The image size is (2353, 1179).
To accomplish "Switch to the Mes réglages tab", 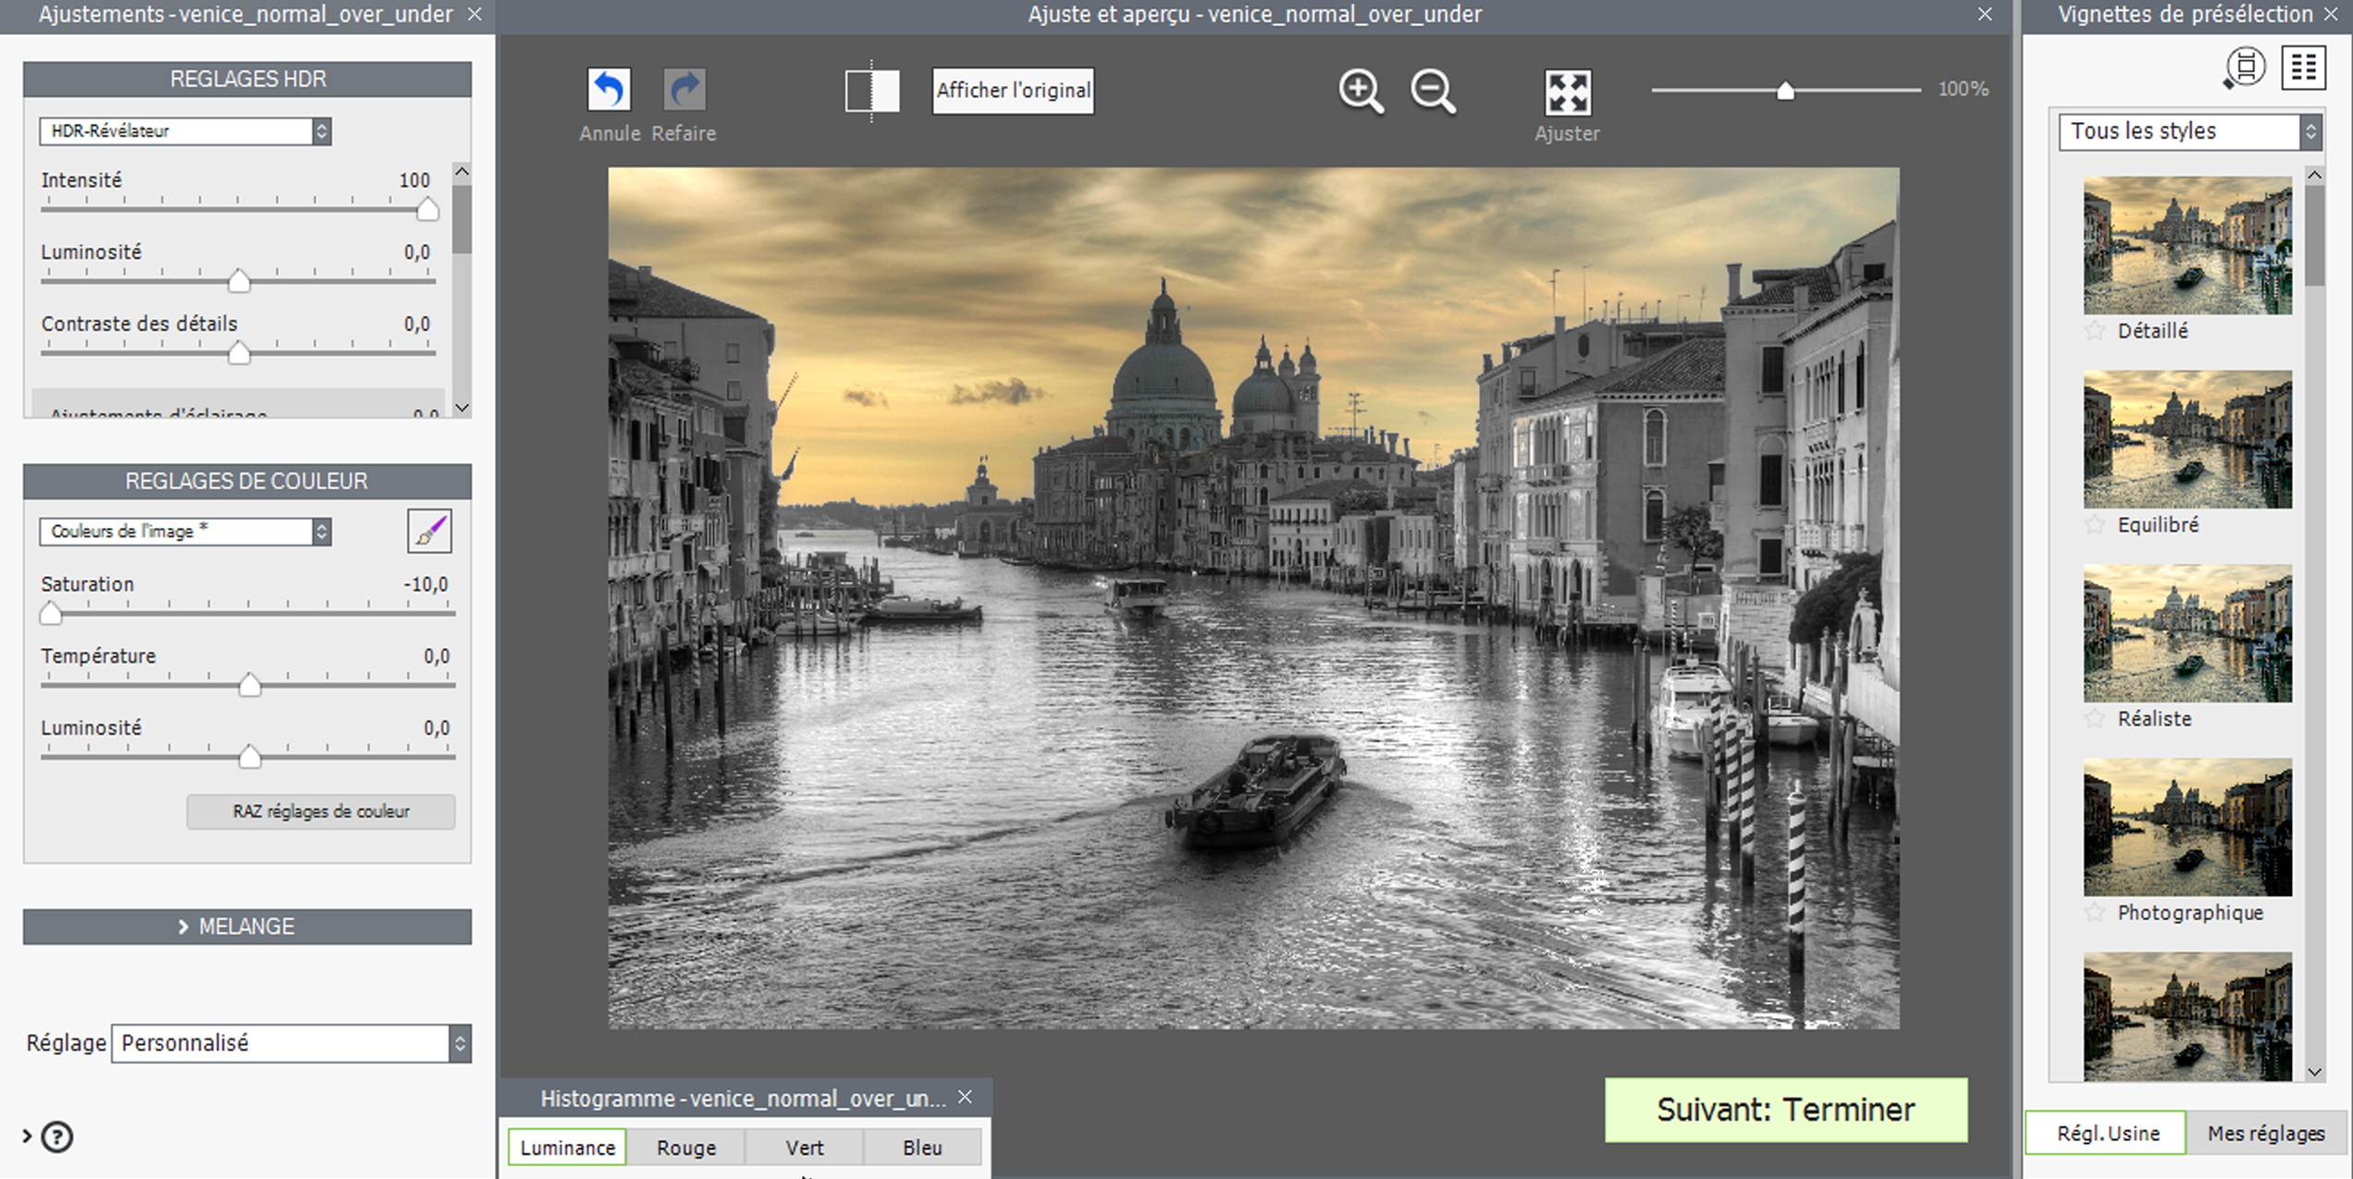I will pos(2265,1133).
